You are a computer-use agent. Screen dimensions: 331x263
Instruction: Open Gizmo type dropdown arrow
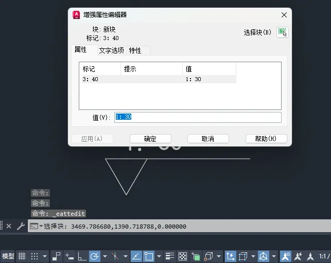coord(274,256)
